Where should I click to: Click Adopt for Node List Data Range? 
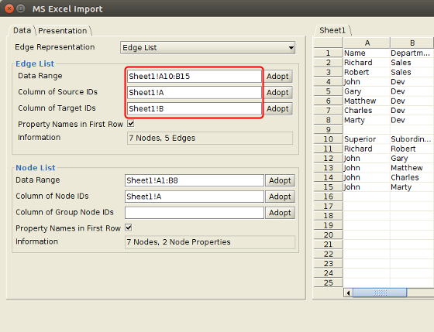tap(280, 180)
